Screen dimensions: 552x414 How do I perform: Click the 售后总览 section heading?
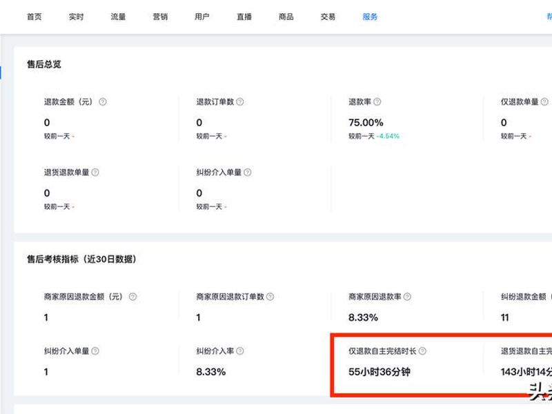(44, 64)
